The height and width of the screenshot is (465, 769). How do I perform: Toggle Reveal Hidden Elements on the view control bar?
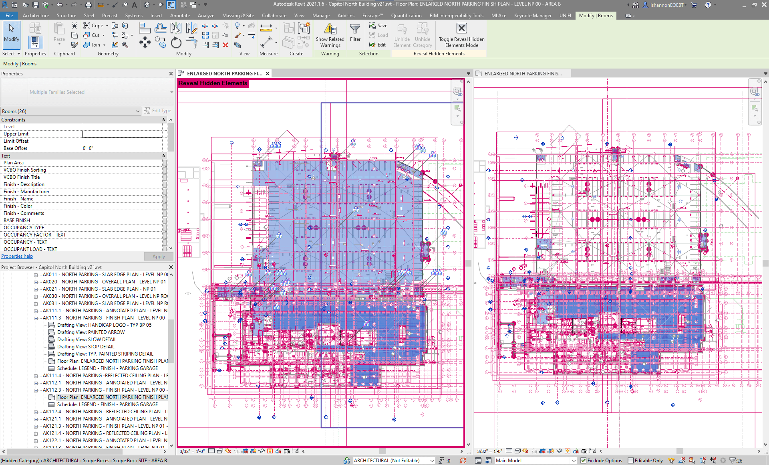tap(271, 451)
